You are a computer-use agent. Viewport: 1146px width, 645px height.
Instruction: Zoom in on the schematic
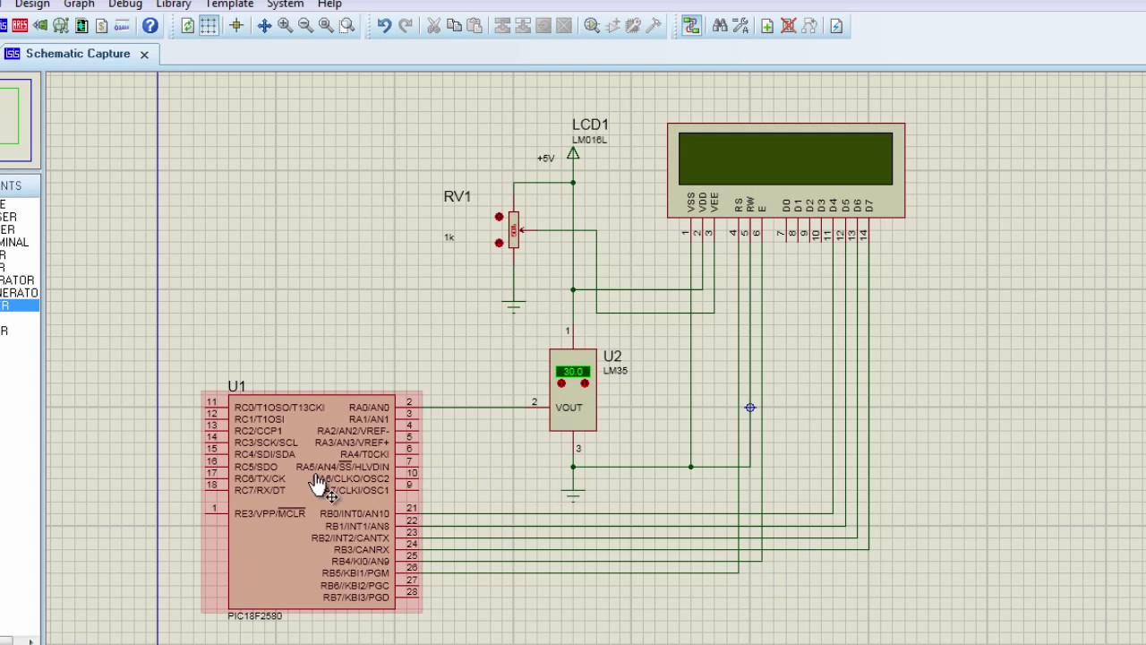tap(285, 26)
